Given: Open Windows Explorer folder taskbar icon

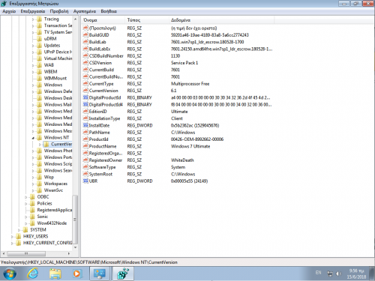Looking at the screenshot, I should click(x=55, y=274).
